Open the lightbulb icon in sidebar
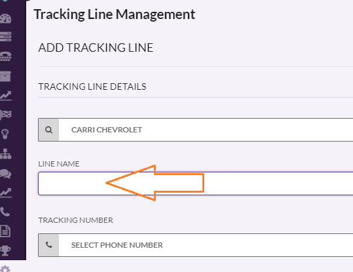Image resolution: width=353 pixels, height=272 pixels. pyautogui.click(x=5, y=134)
